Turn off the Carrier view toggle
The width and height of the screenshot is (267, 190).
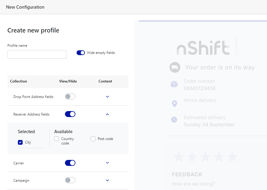pyautogui.click(x=70, y=163)
